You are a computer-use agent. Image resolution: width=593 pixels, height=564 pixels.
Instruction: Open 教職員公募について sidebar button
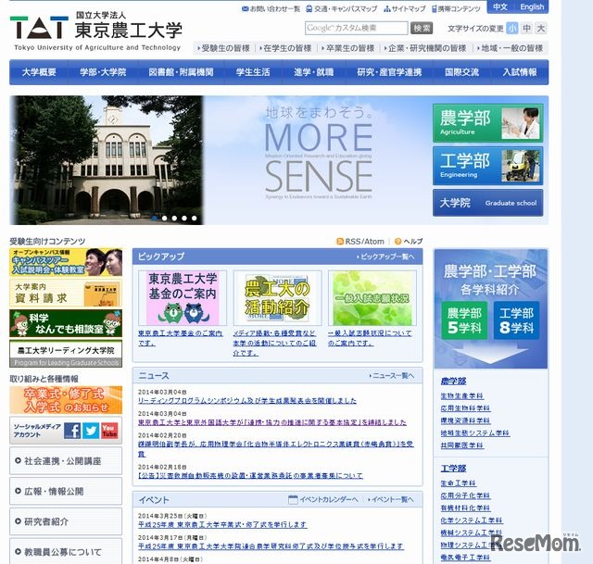point(66,552)
